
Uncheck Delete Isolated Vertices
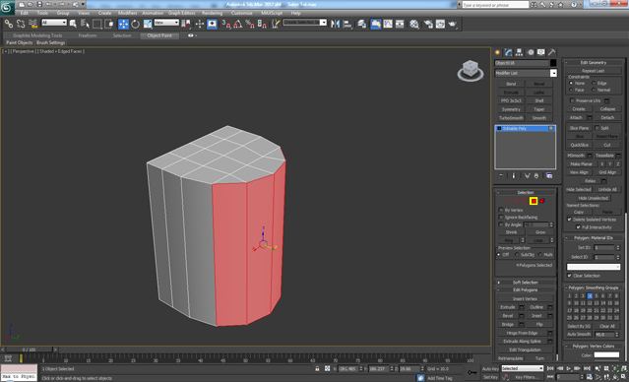pyautogui.click(x=569, y=220)
